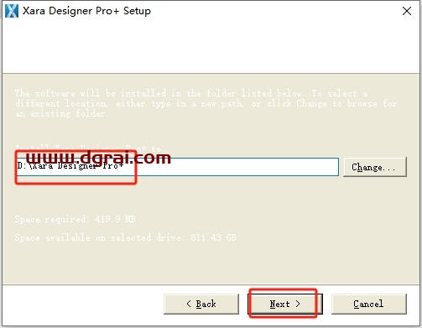The width and height of the screenshot is (422, 328).
Task: Click the 'Space required: 419.9 MB' text
Action: coord(75,219)
